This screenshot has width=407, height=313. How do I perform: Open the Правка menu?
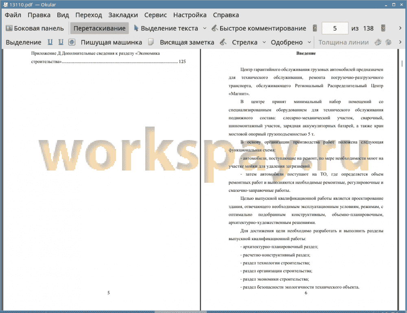coord(39,15)
